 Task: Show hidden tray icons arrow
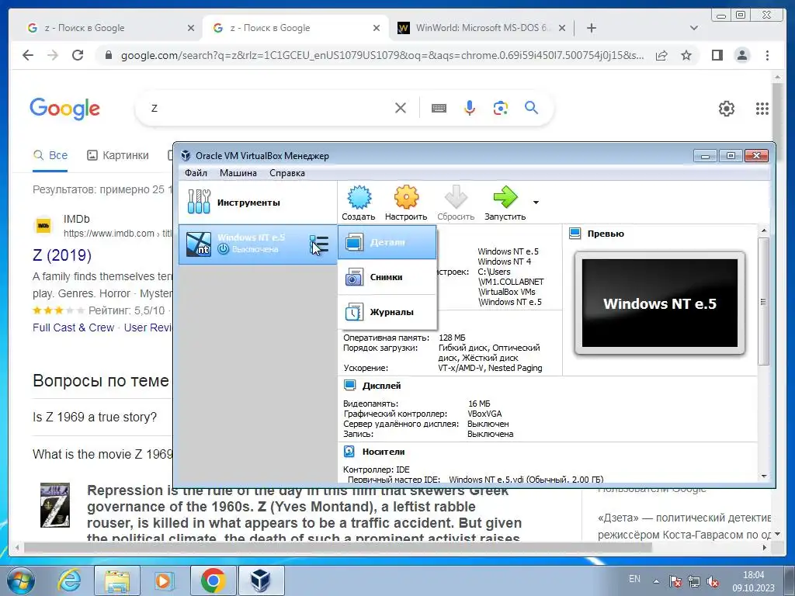pyautogui.click(x=656, y=581)
